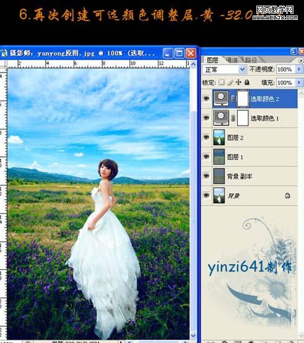Click the horizontal ruler of the document

click(98, 64)
